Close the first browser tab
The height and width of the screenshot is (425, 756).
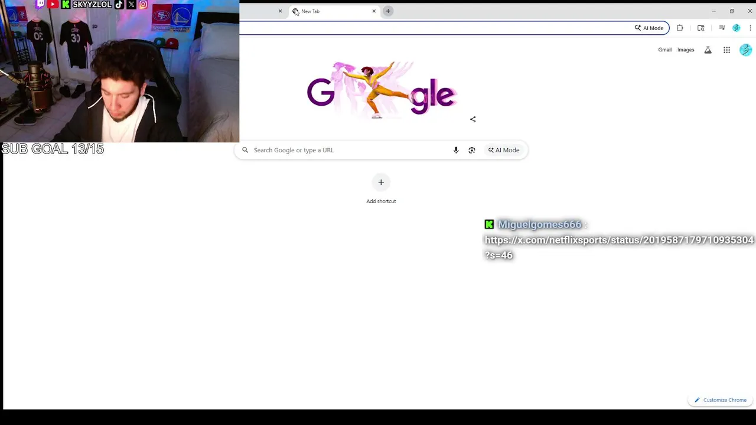(x=280, y=11)
